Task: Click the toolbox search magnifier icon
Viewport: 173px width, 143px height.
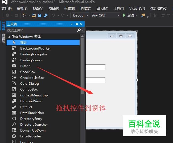Action: point(79,30)
